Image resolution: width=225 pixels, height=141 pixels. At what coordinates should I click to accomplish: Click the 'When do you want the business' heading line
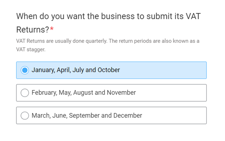pyautogui.click(x=108, y=16)
